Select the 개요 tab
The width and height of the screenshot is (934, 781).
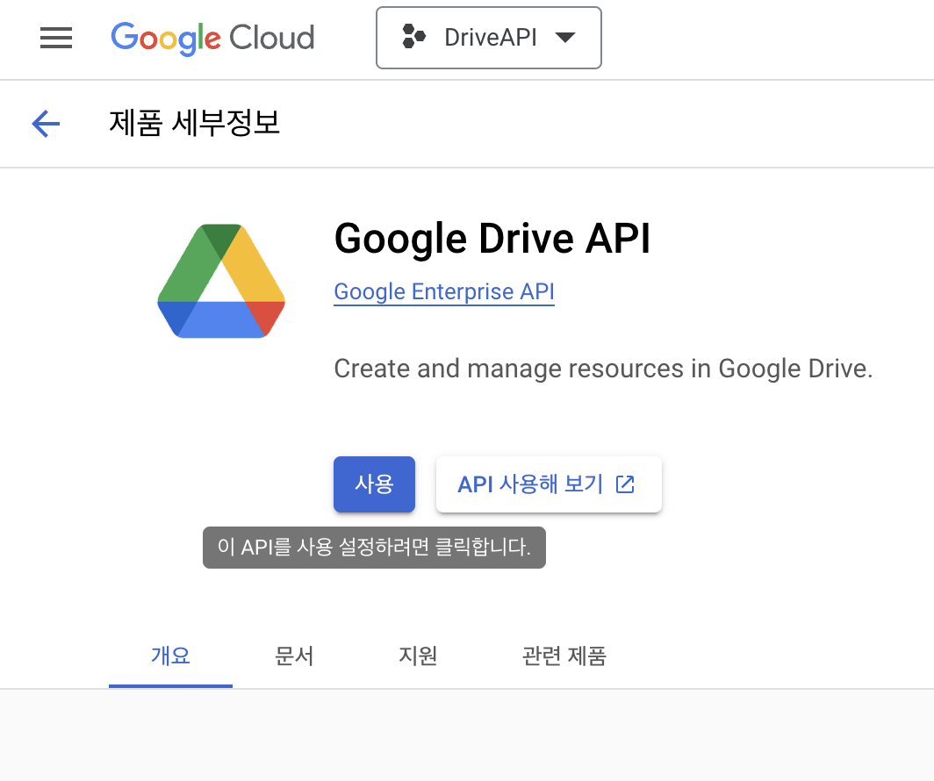tap(170, 656)
